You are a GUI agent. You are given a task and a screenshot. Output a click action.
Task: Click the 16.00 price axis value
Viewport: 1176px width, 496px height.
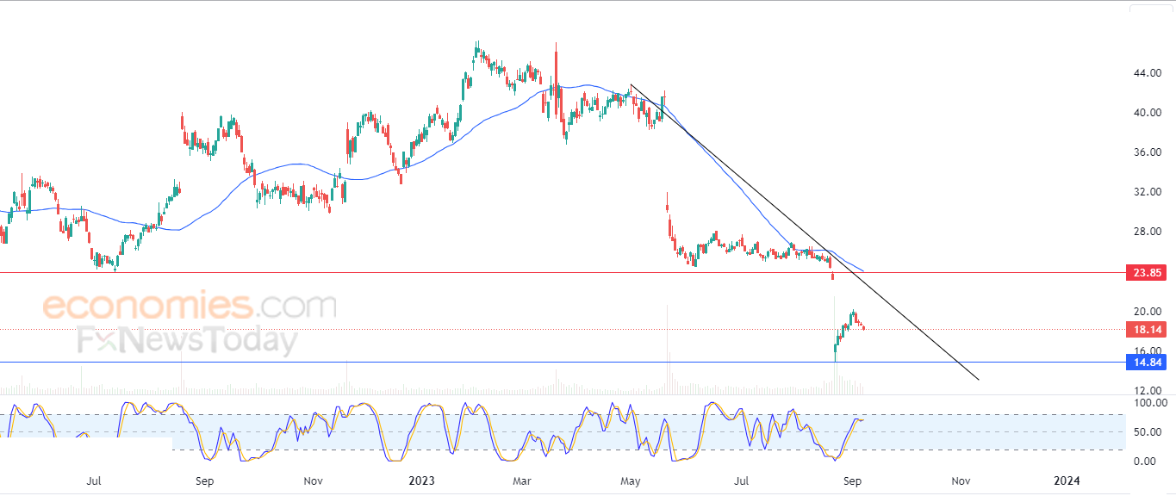[x=1148, y=351]
